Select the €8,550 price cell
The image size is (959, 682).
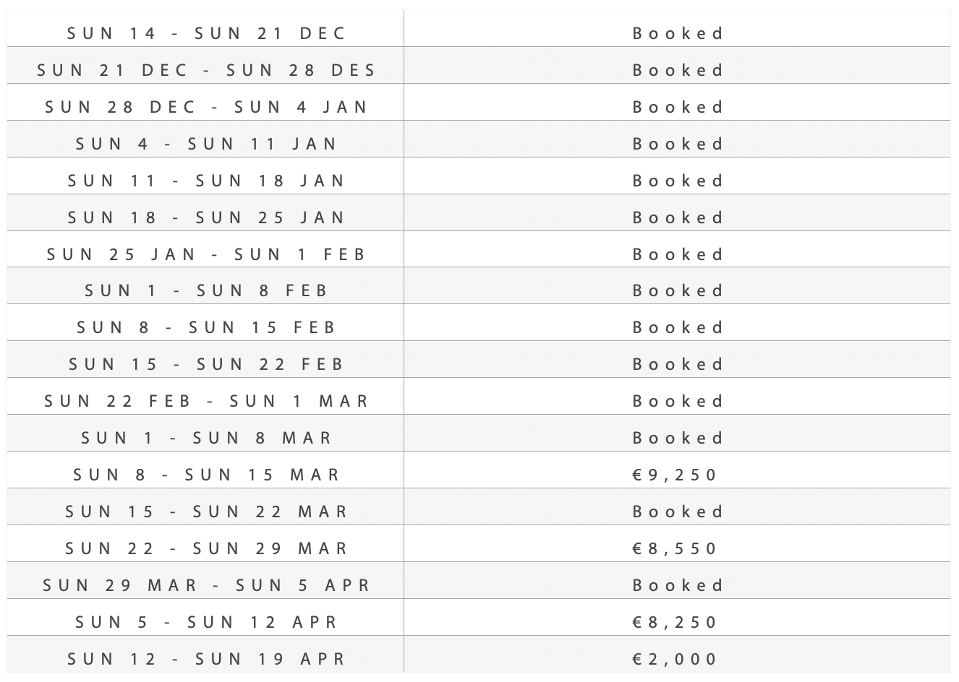tap(675, 548)
